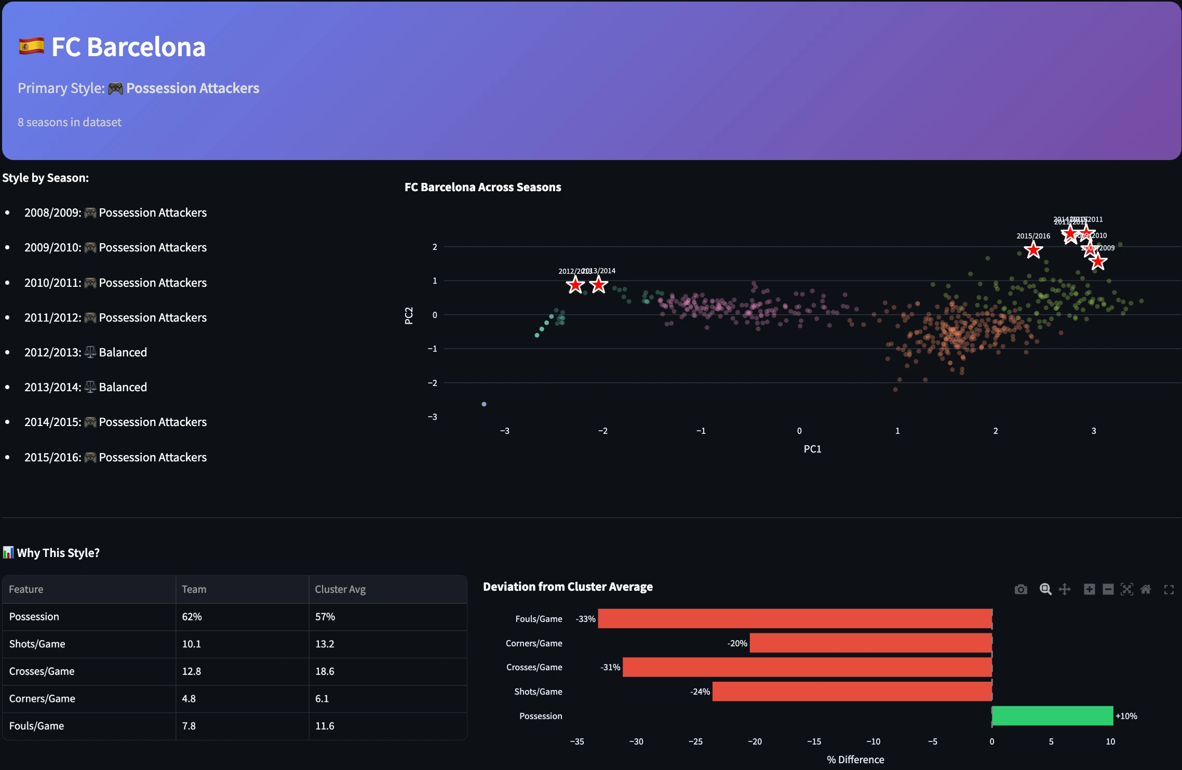Click the Fouls/Game red bar
1182x770 pixels.
795,618
